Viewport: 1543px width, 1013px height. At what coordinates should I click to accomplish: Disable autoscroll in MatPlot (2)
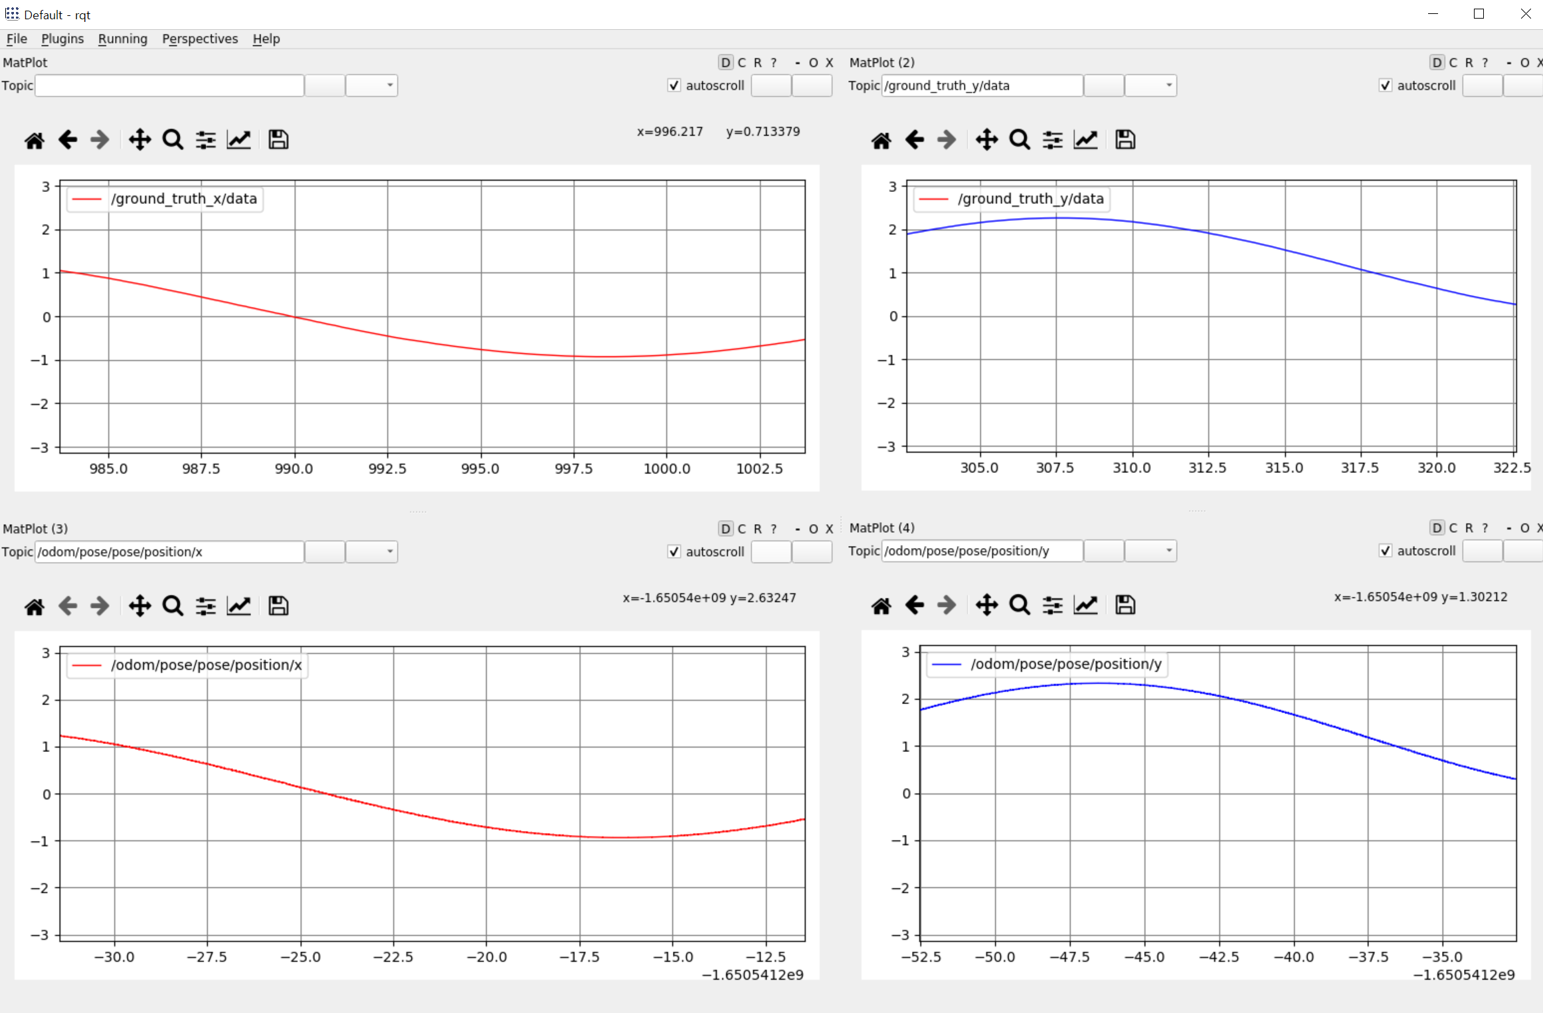point(1386,85)
